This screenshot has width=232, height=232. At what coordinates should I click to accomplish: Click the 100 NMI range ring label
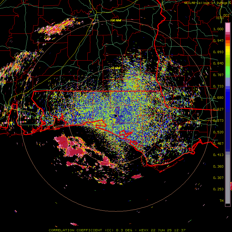116,20
